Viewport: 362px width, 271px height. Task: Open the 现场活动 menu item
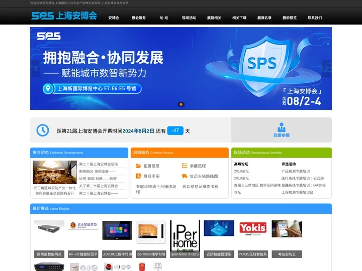(189, 18)
